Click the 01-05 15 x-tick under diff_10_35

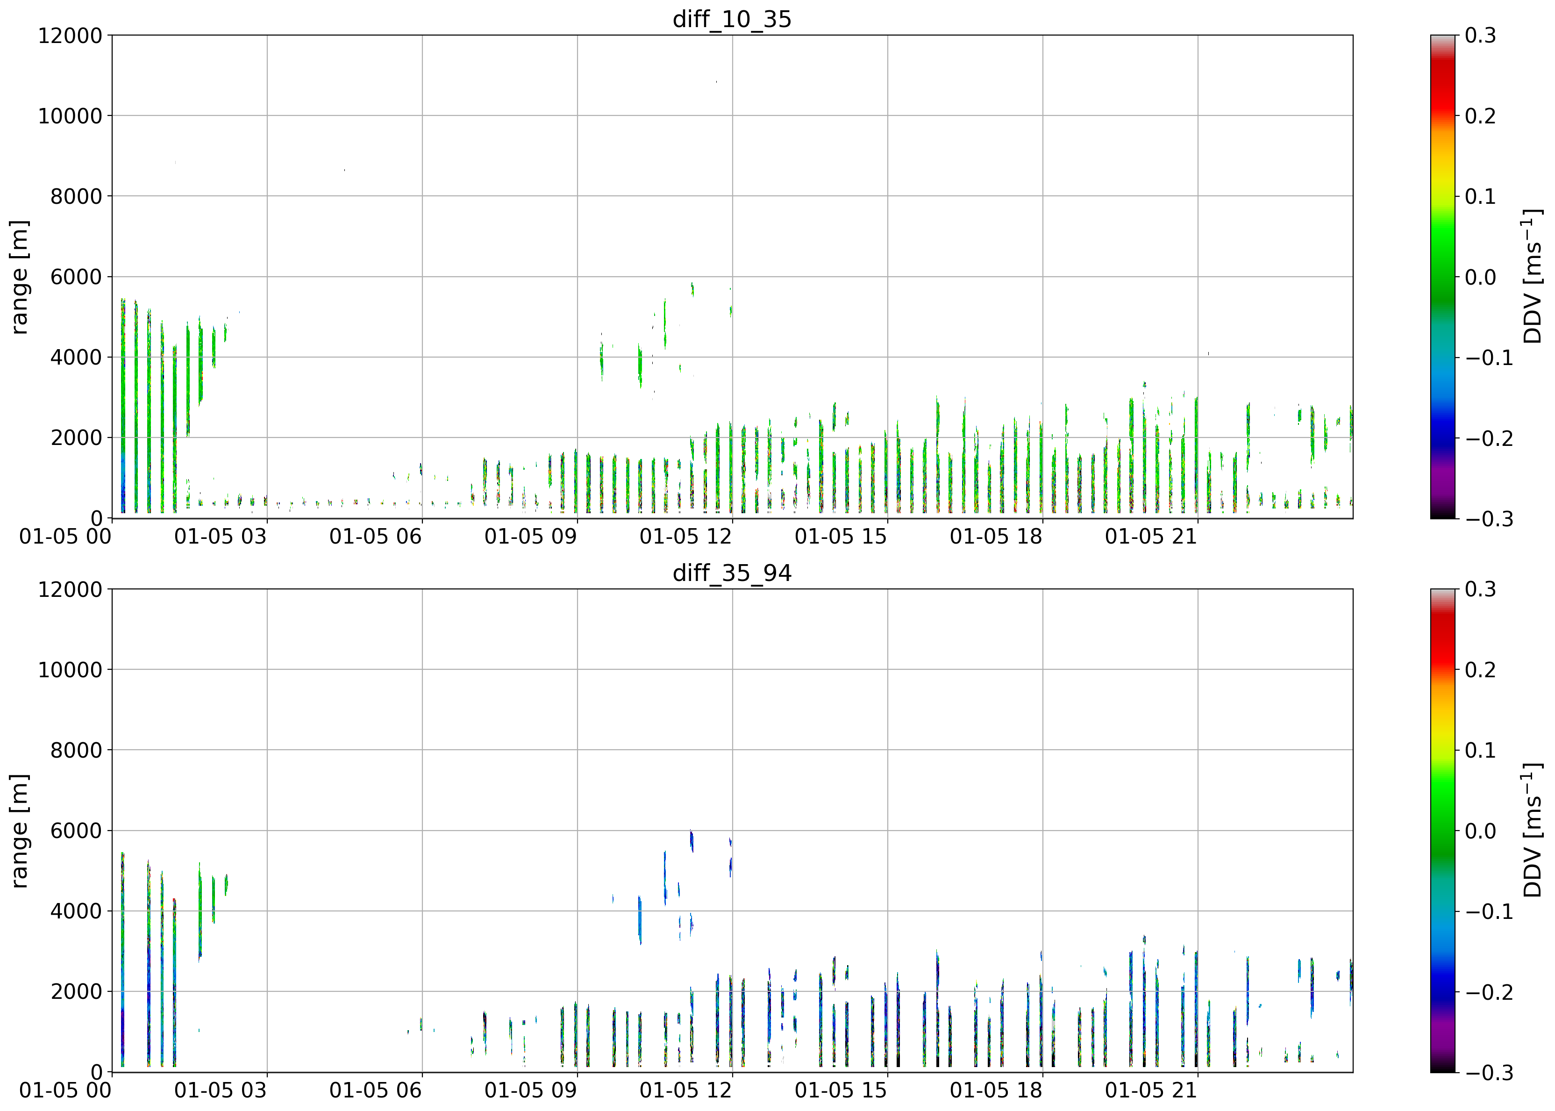[841, 537]
